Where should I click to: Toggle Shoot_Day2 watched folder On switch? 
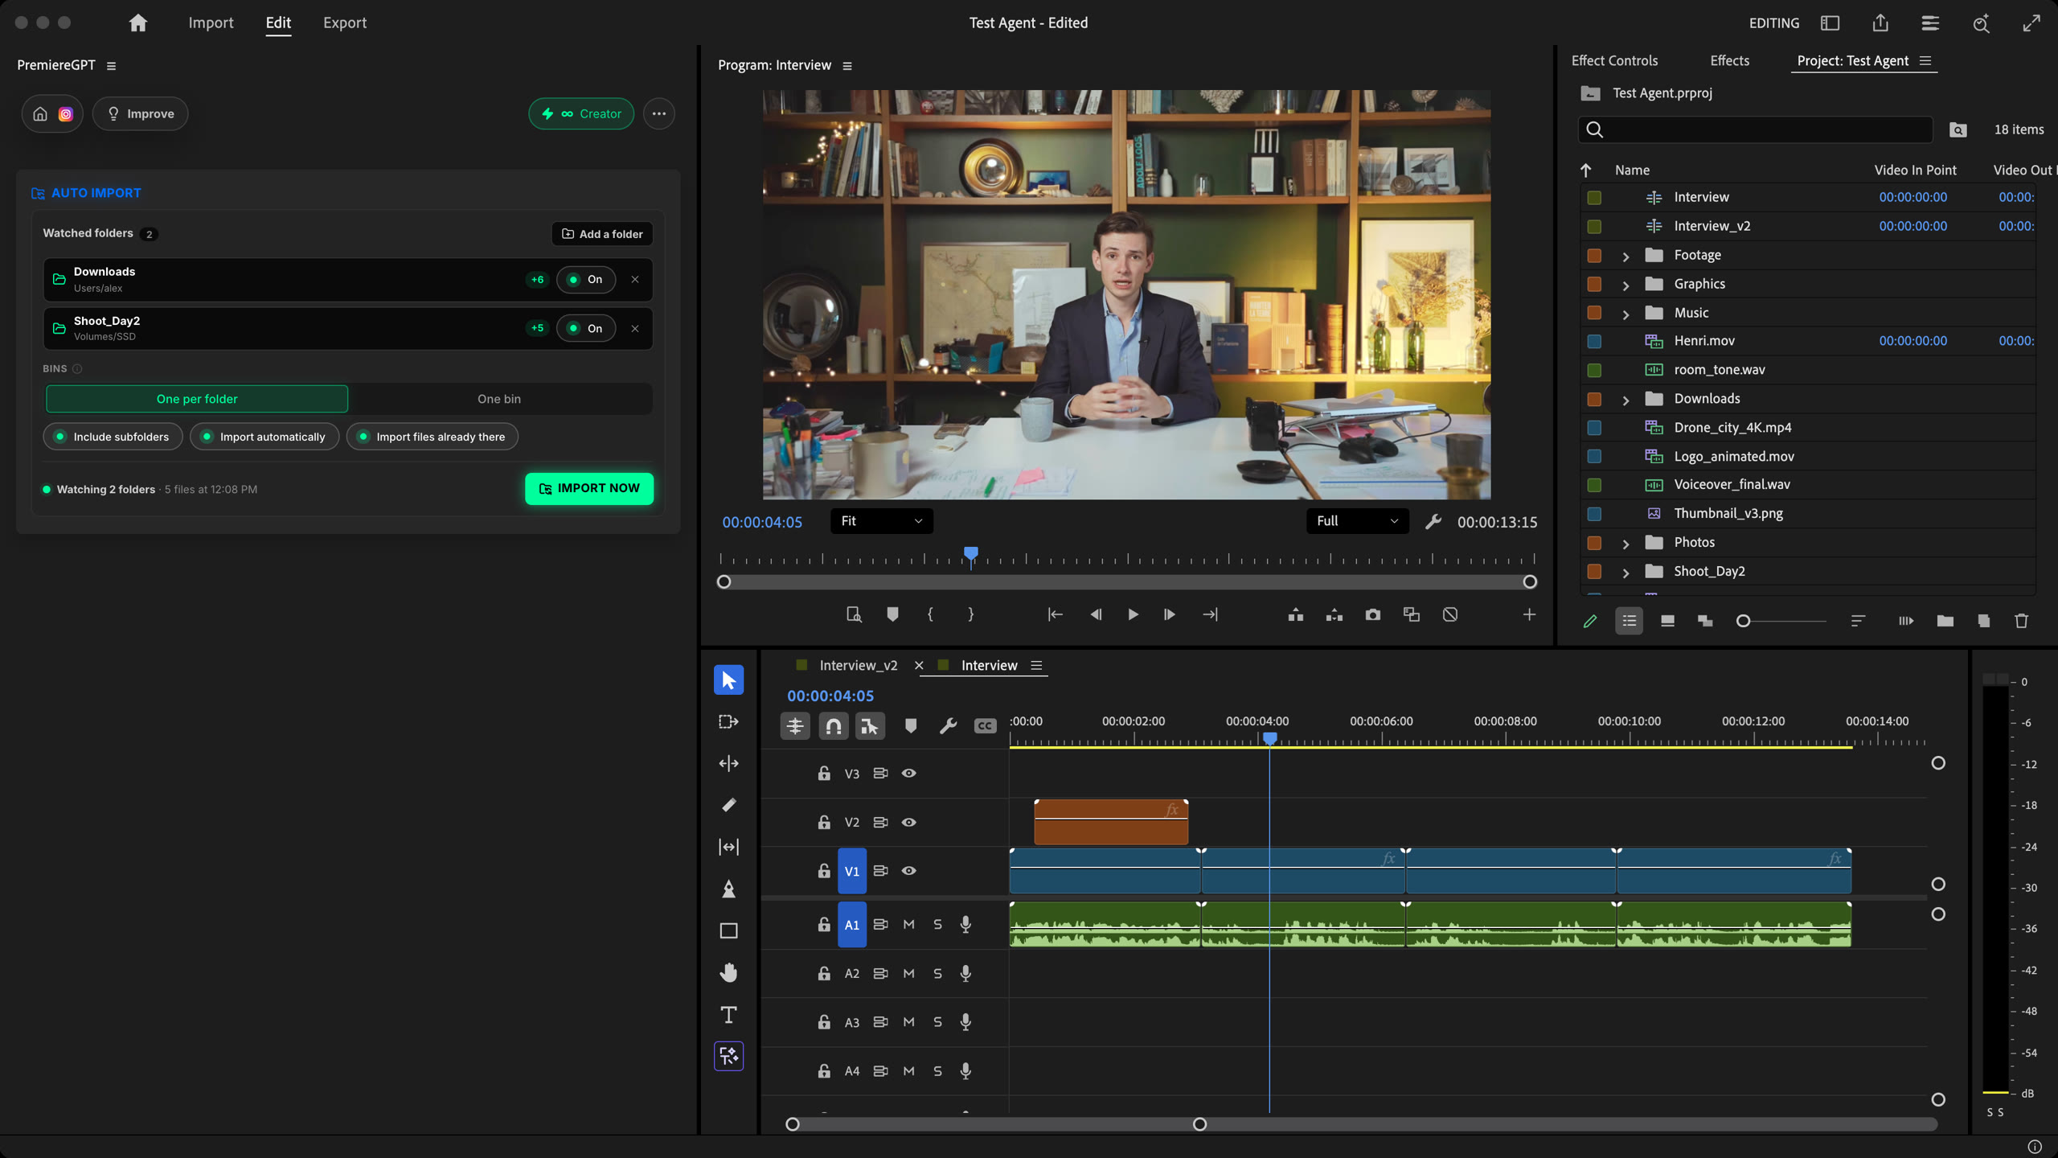[x=585, y=328]
